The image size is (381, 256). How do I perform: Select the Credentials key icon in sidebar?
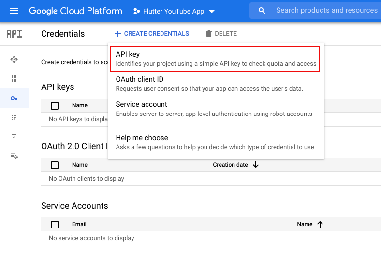click(14, 98)
